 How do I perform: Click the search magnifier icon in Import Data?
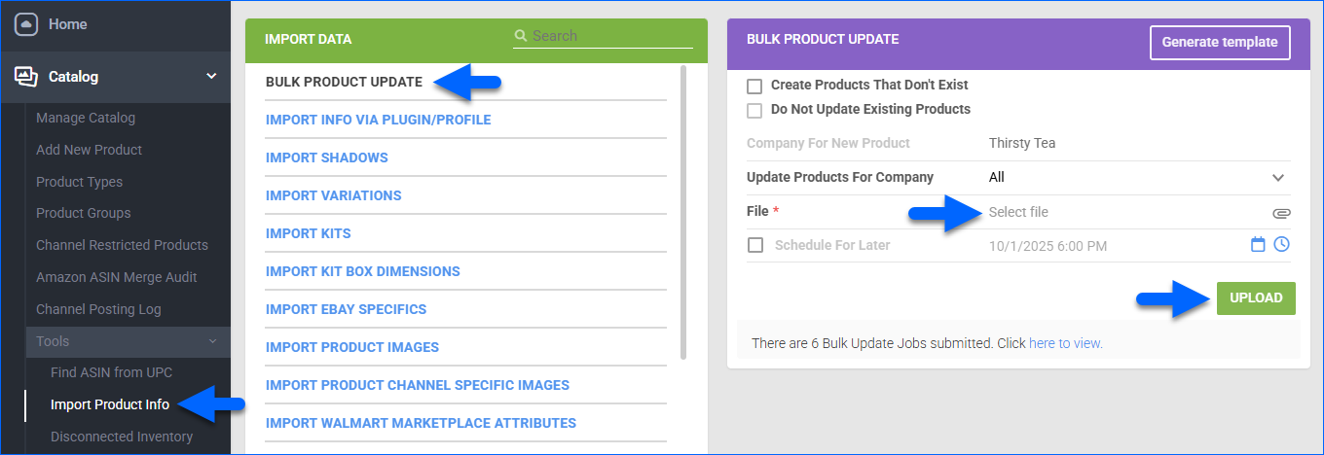click(521, 36)
